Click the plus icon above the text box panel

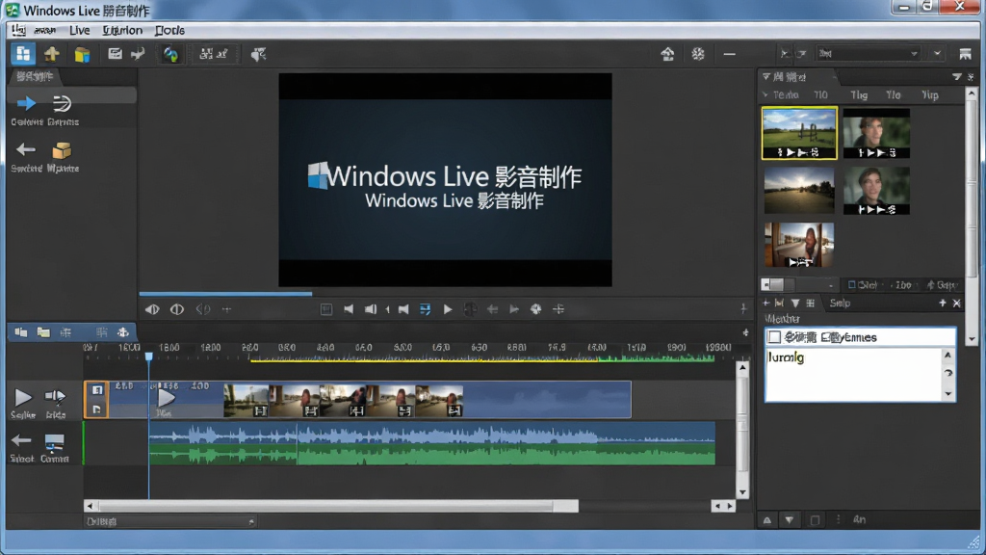point(942,304)
